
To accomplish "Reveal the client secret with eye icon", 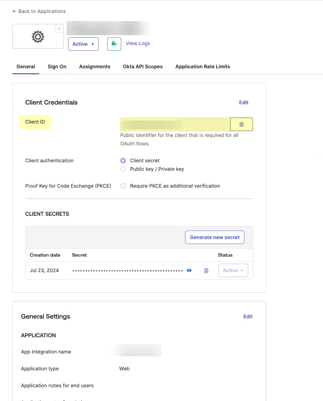I will point(189,270).
